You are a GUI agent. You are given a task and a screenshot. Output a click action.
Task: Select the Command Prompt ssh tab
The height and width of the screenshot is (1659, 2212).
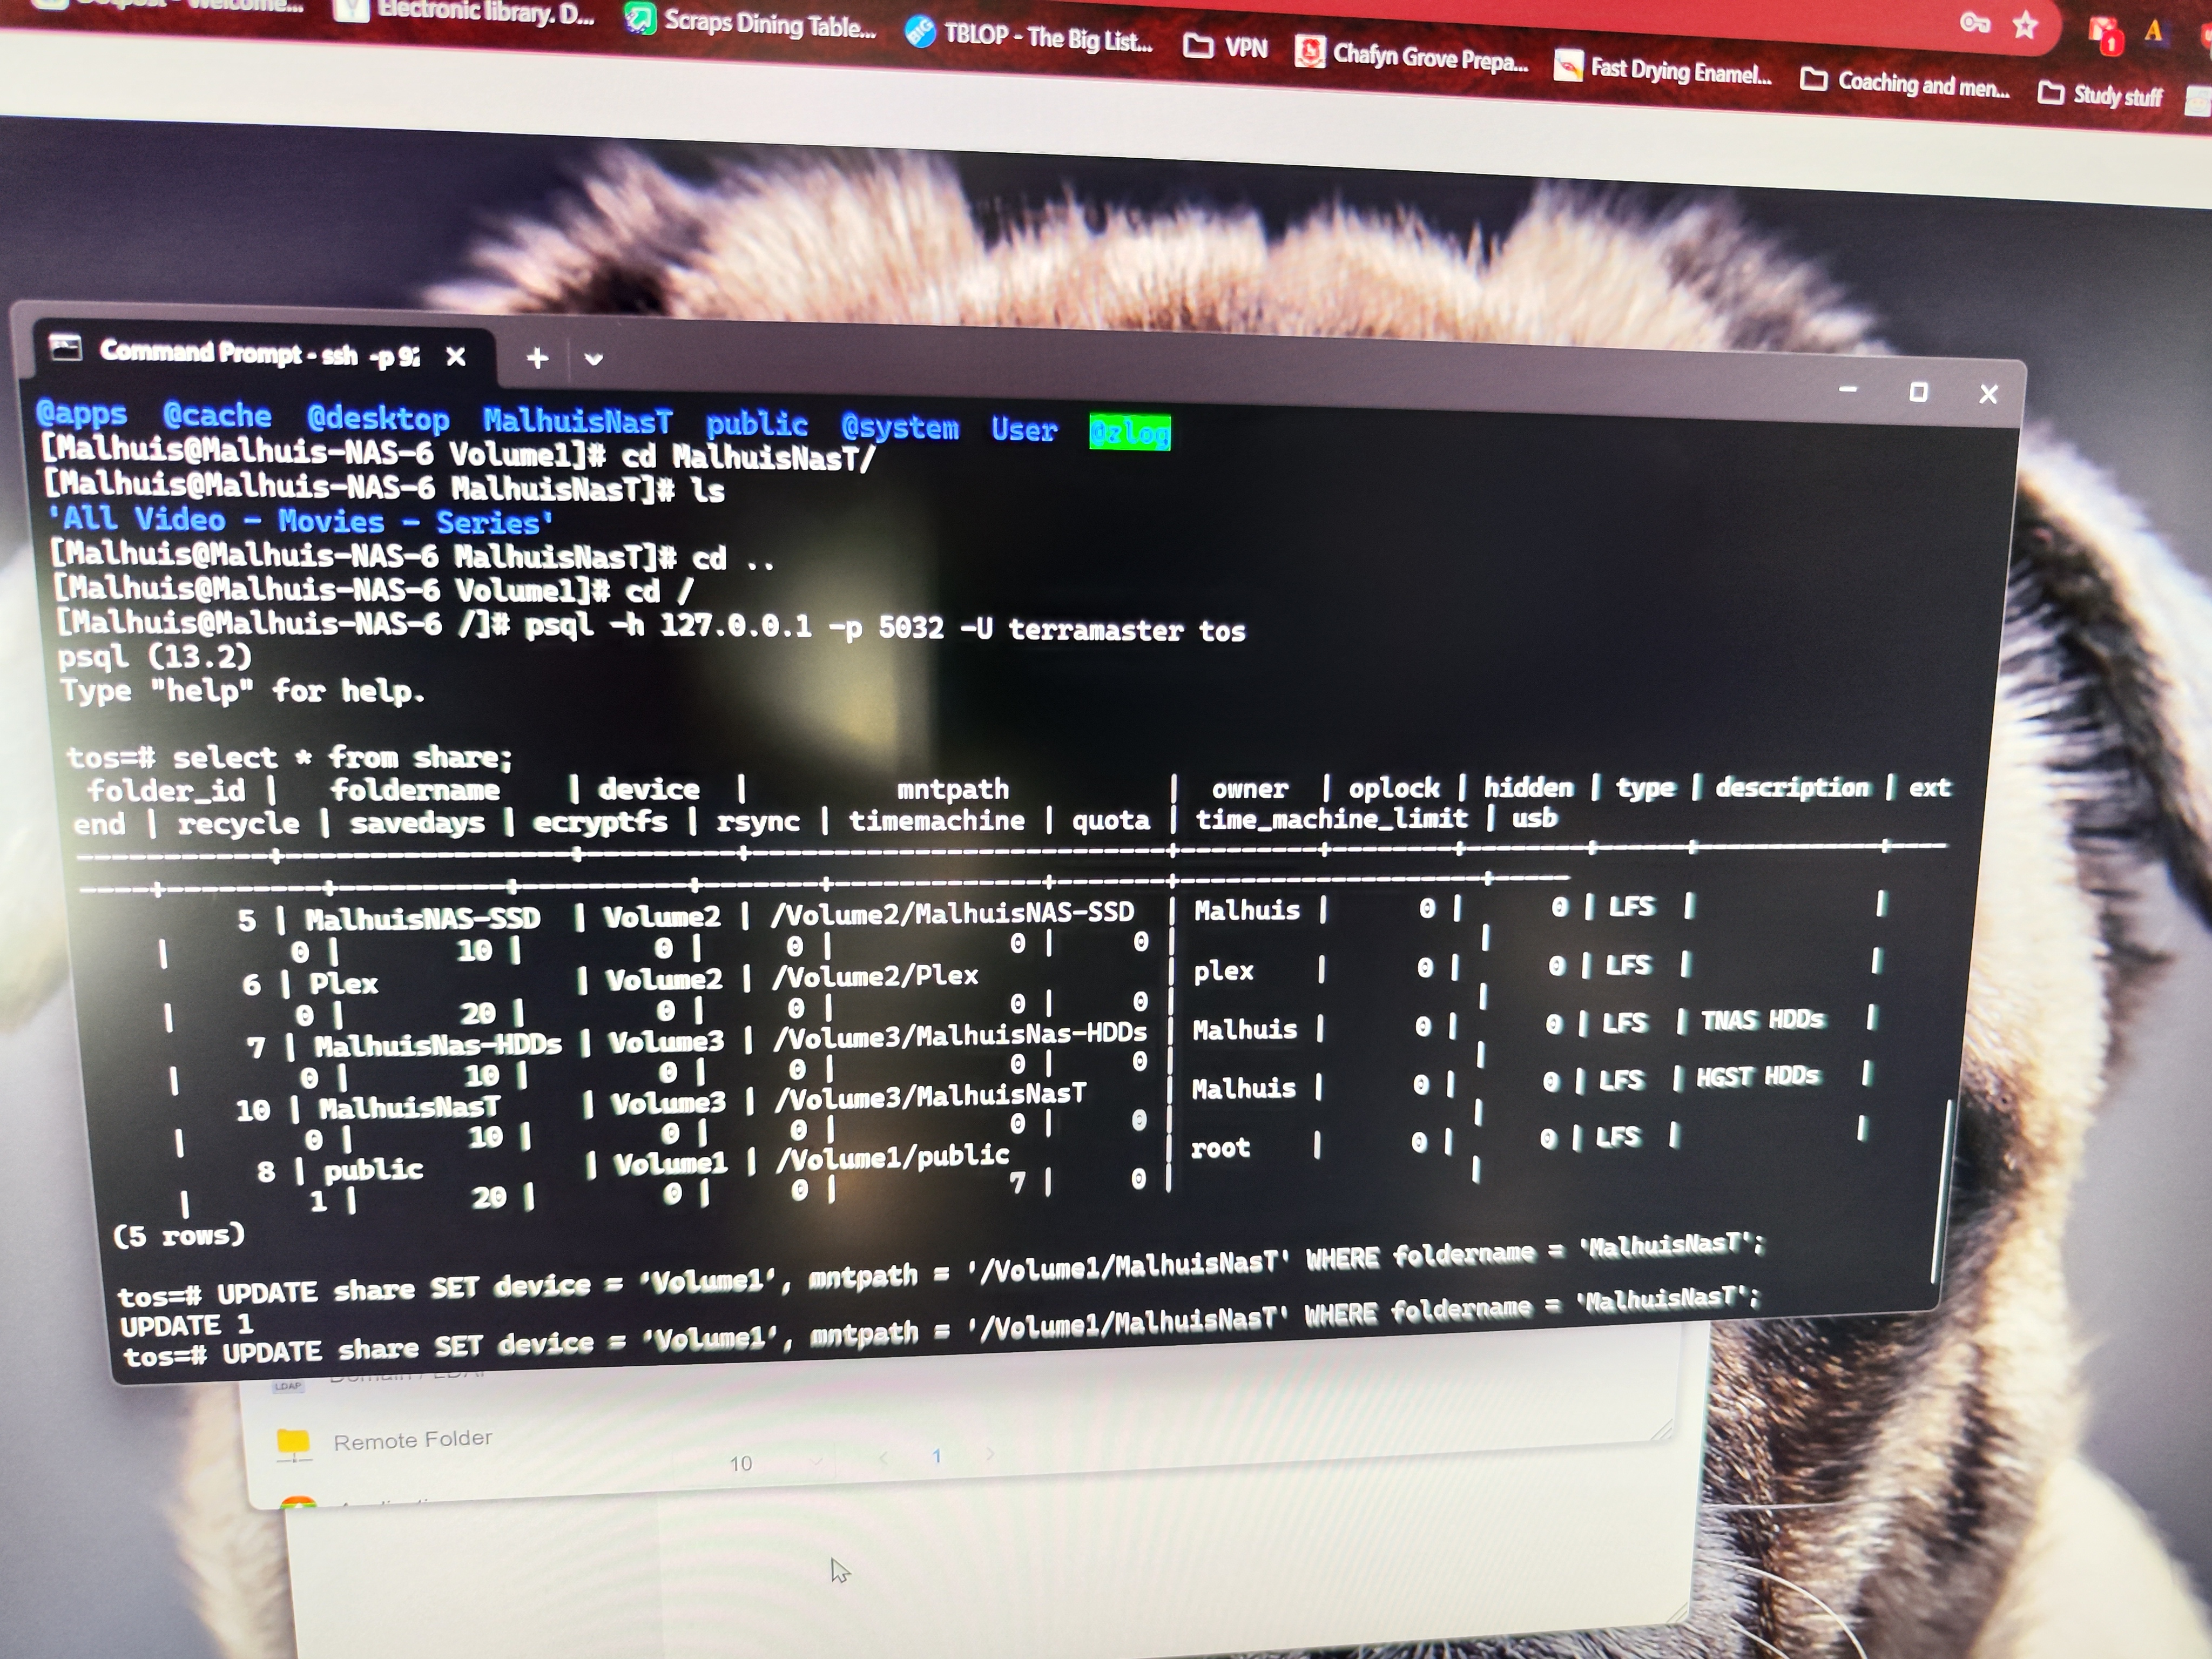pyautogui.click(x=258, y=353)
